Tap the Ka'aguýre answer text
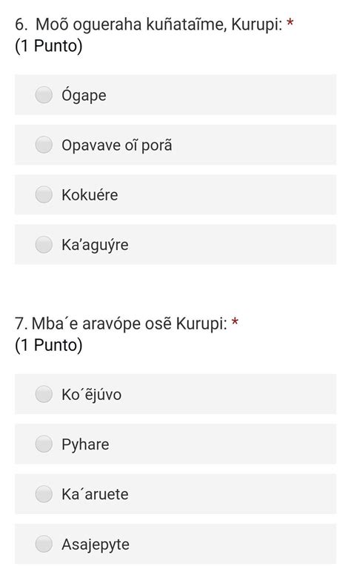This screenshot has height=578, width=351. pyautogui.click(x=95, y=245)
